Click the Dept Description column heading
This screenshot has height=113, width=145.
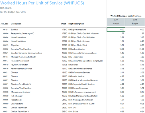(76, 24)
